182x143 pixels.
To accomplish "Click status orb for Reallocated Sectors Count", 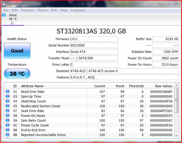I will 7,106.
